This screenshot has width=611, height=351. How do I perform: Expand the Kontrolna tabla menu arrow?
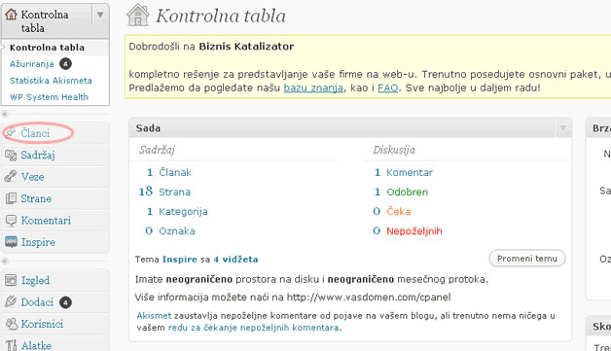coord(100,16)
